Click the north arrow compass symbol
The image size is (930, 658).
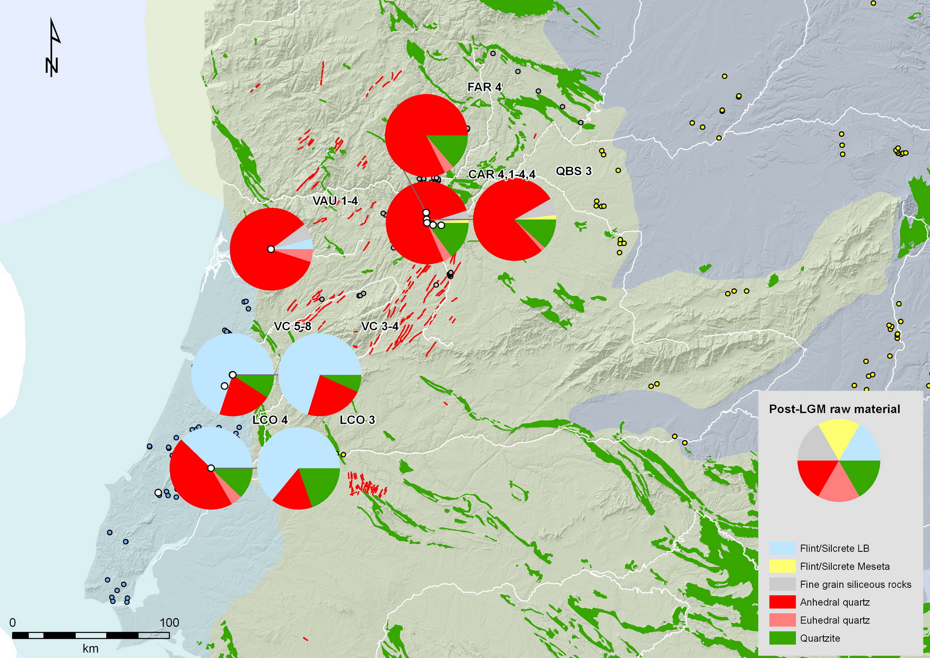(x=53, y=49)
